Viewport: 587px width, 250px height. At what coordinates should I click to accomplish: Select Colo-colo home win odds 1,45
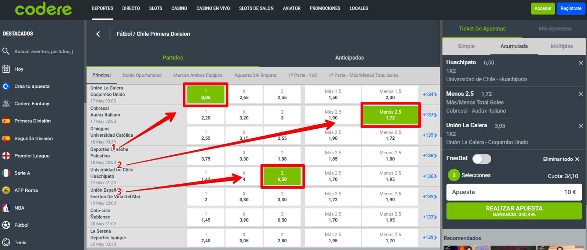coord(206,217)
